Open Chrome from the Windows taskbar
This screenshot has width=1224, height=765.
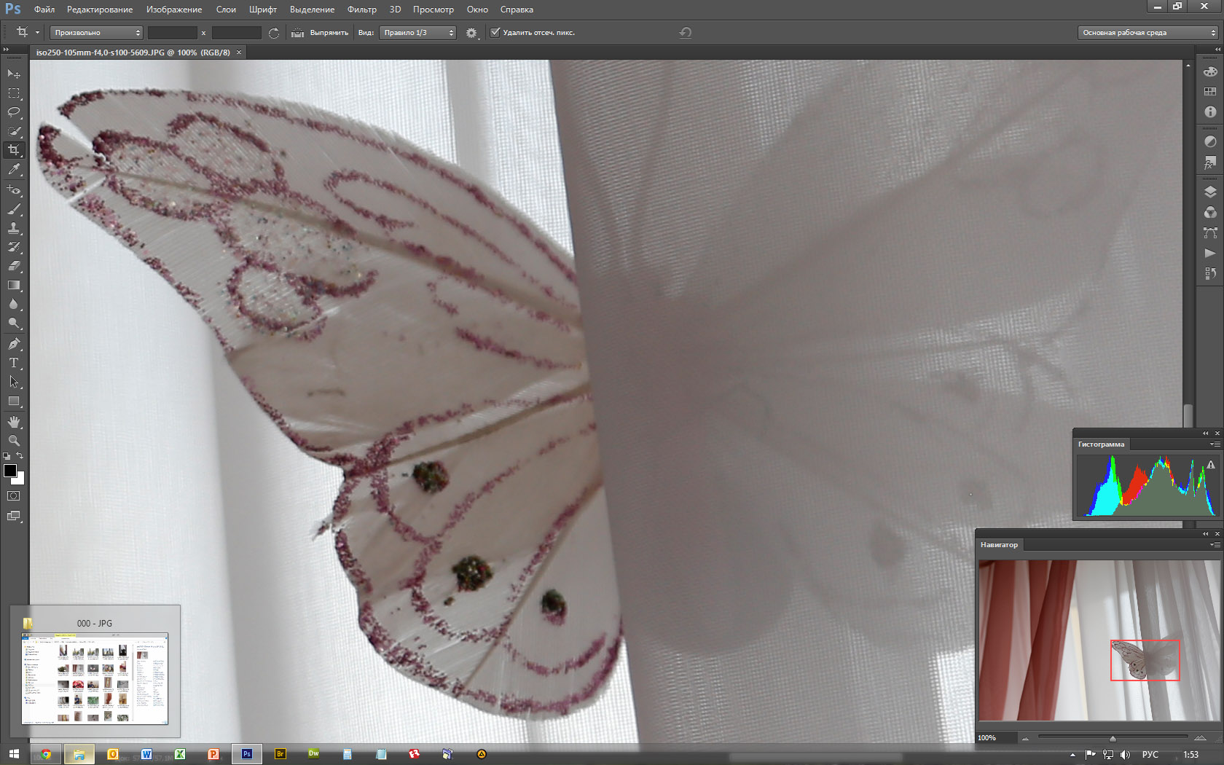[x=46, y=754]
